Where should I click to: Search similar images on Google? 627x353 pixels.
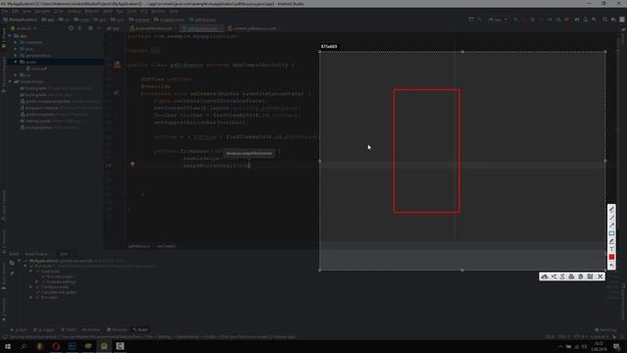click(x=562, y=277)
